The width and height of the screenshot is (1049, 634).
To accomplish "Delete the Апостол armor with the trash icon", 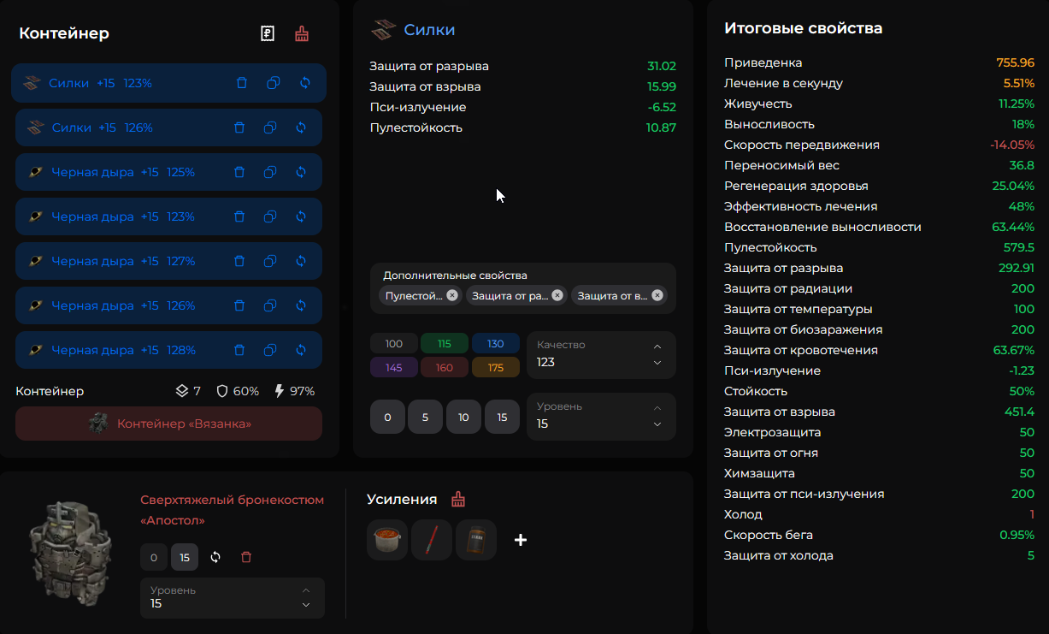I will [x=246, y=557].
